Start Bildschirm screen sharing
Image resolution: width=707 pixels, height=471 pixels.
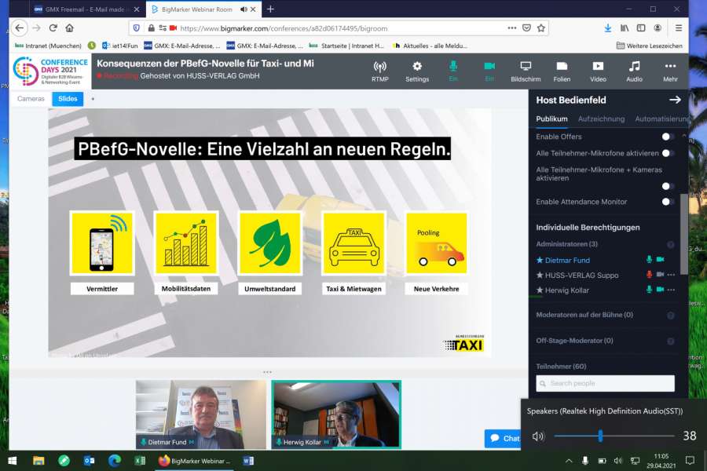tap(526, 71)
